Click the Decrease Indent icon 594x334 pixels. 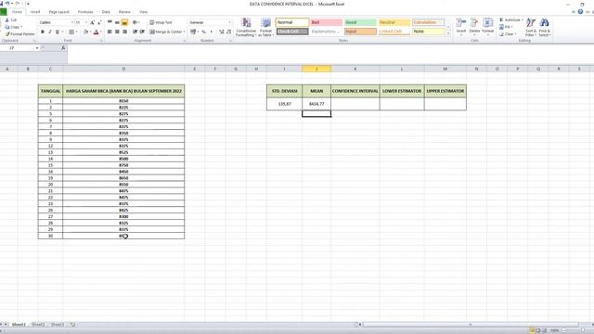pos(135,32)
